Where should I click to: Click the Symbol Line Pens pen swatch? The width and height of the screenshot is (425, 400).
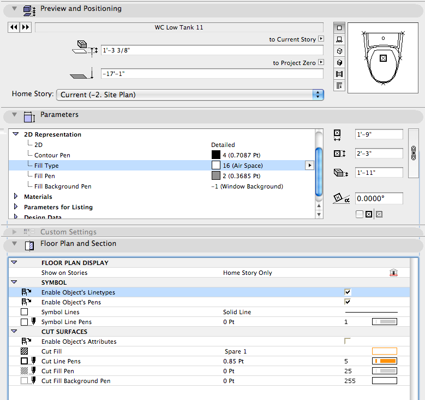tap(384, 321)
